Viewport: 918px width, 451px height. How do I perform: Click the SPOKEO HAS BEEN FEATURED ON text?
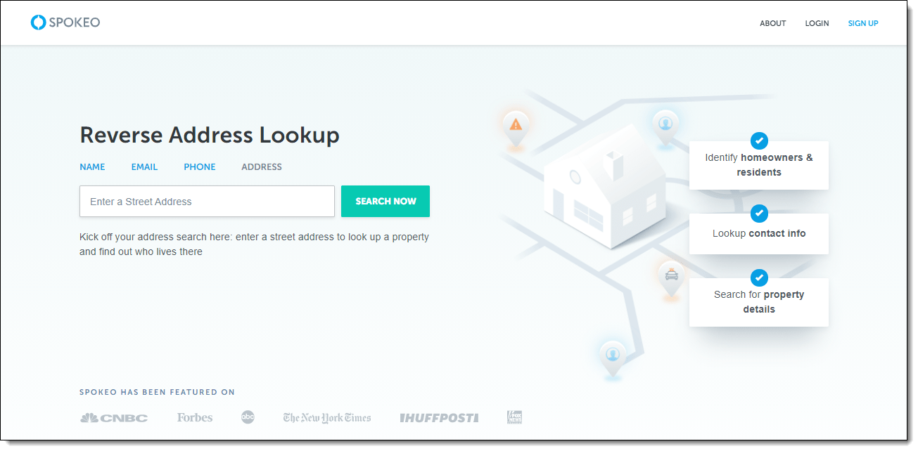click(158, 392)
